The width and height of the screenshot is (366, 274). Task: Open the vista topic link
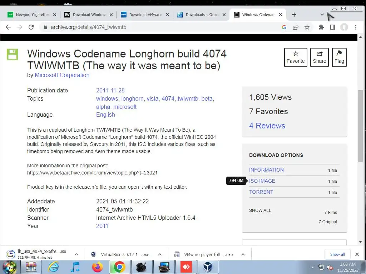[153, 98]
